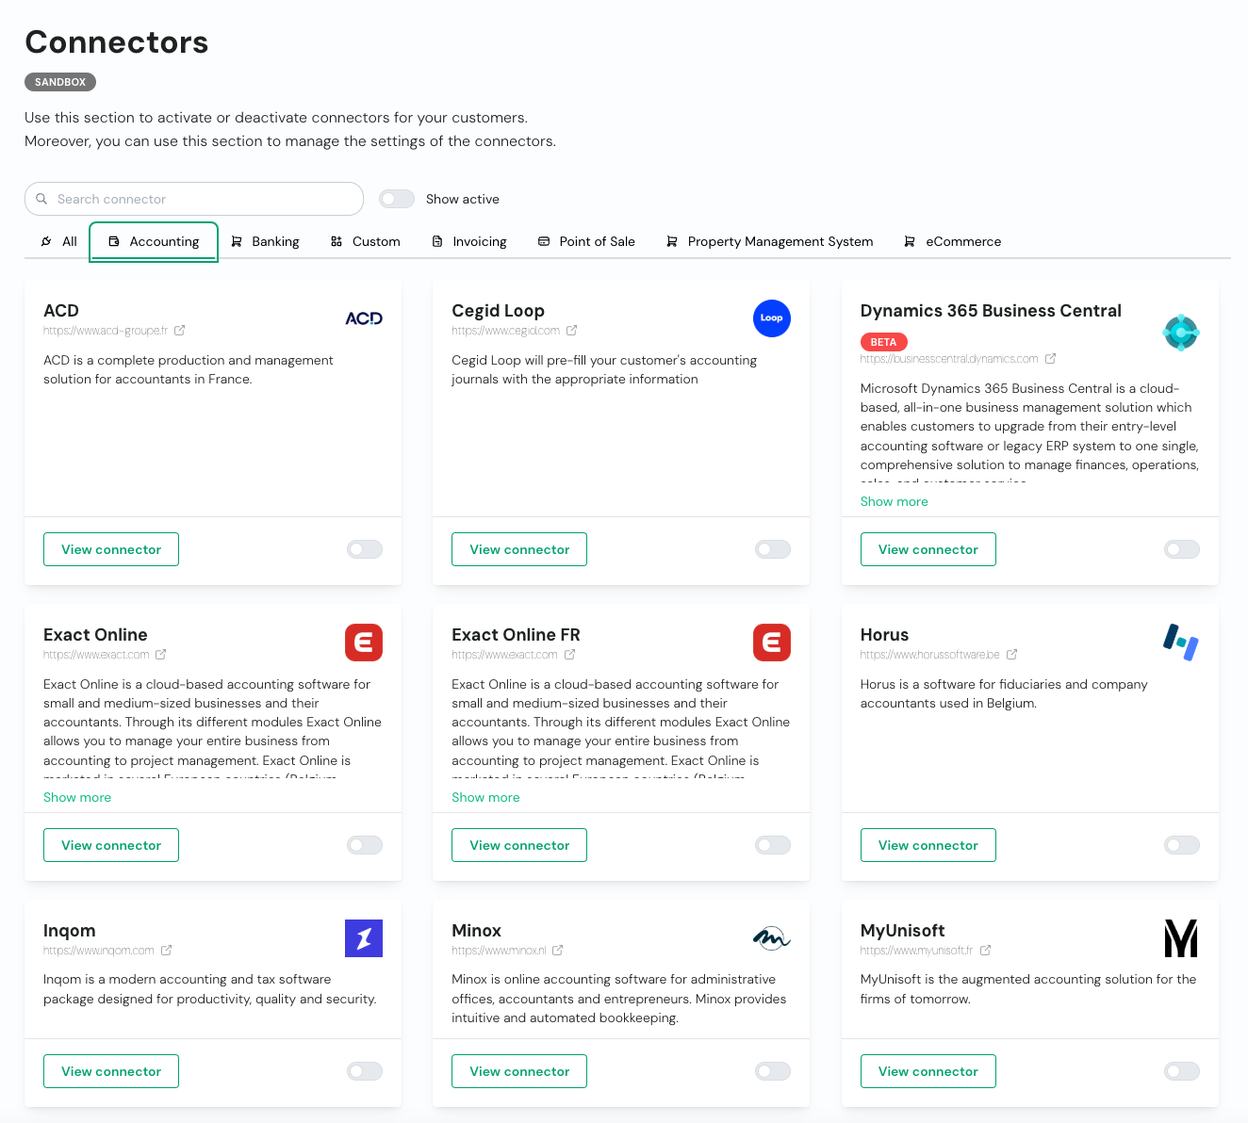Viewport: 1248px width, 1123px height.
Task: Click the Dynamics 365 Business Central logo
Action: 1180,332
